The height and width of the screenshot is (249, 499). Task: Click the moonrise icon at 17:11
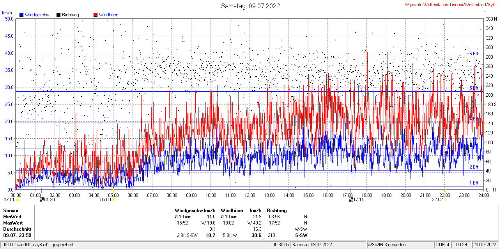[x=351, y=200]
